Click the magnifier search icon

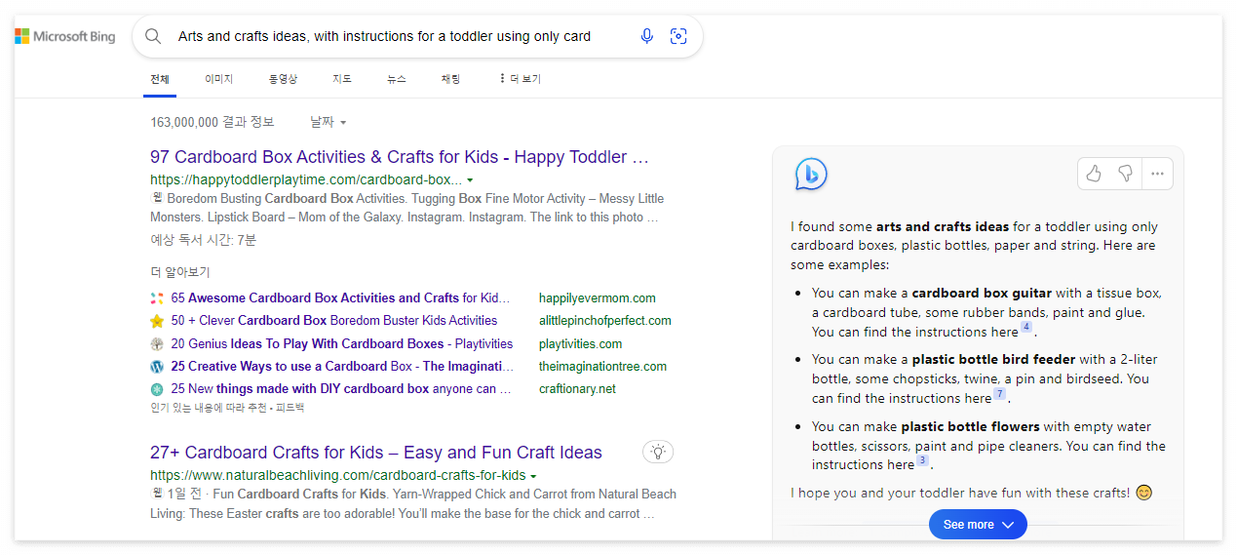click(x=153, y=36)
